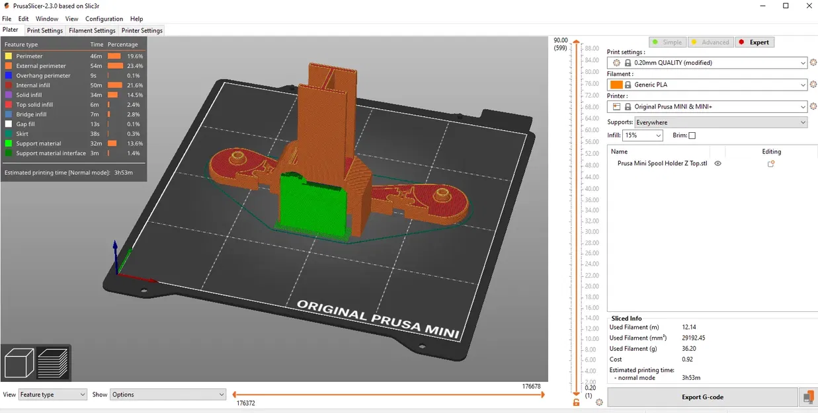
Task: Switch to the Filament Settings tab
Action: point(92,30)
